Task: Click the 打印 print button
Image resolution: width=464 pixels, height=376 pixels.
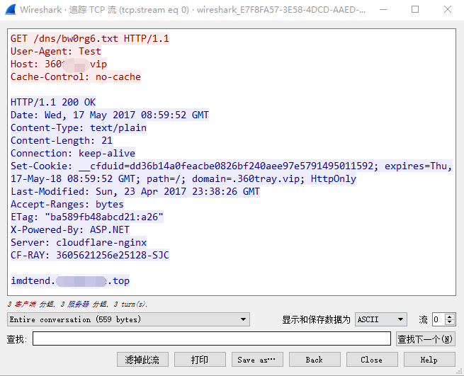Action: [x=200, y=360]
